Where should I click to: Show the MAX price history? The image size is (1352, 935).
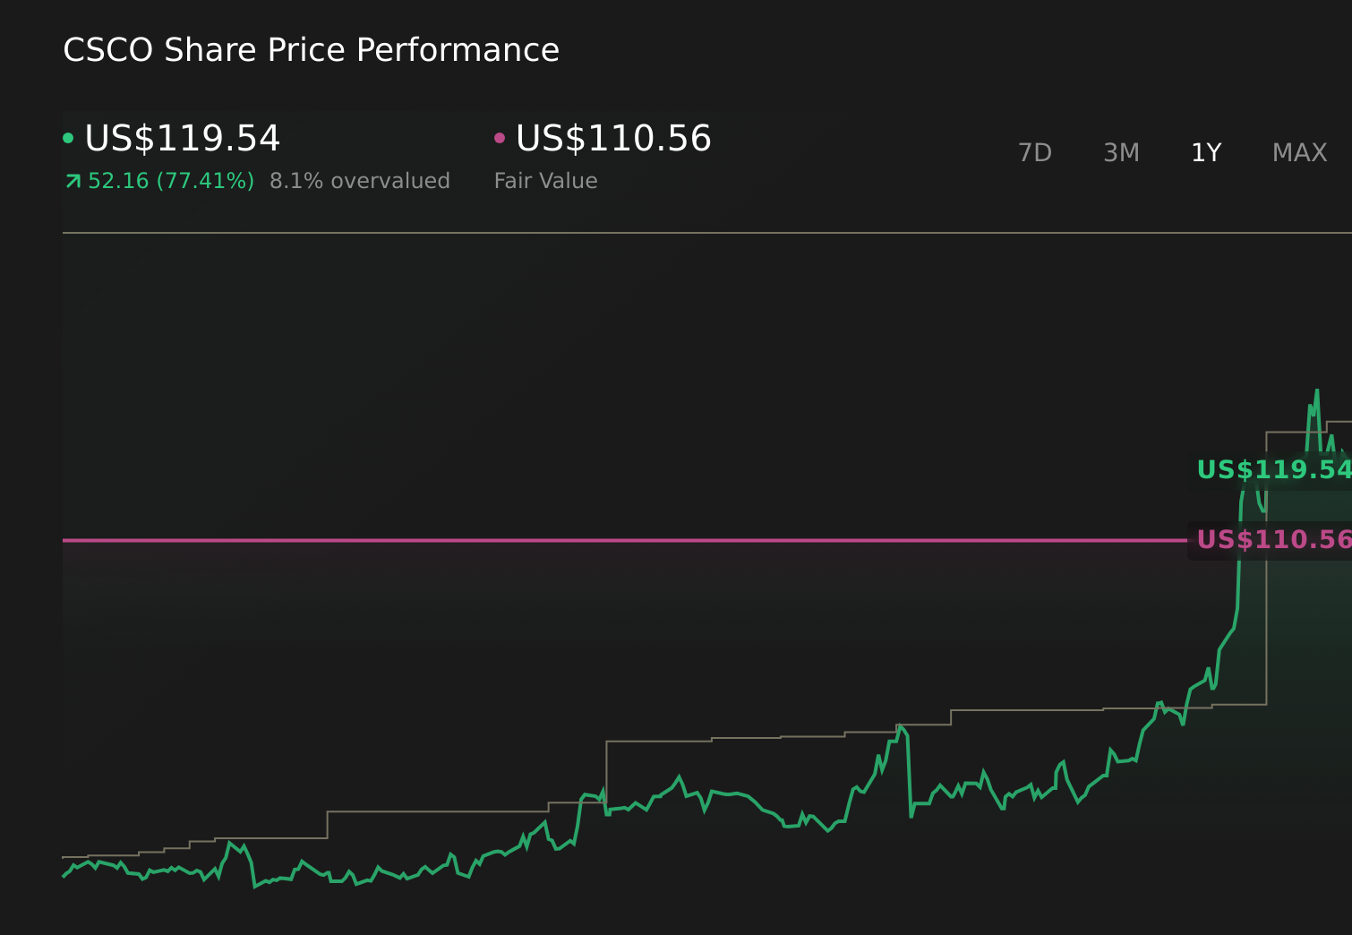pyautogui.click(x=1299, y=153)
